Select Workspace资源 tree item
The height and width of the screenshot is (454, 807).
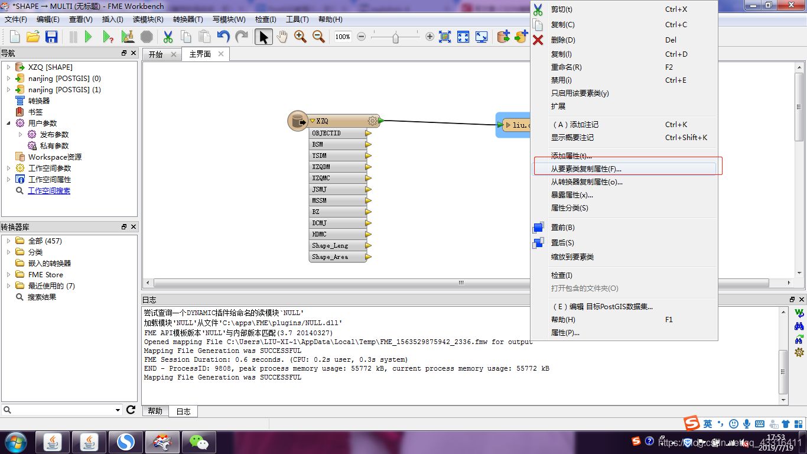55,157
